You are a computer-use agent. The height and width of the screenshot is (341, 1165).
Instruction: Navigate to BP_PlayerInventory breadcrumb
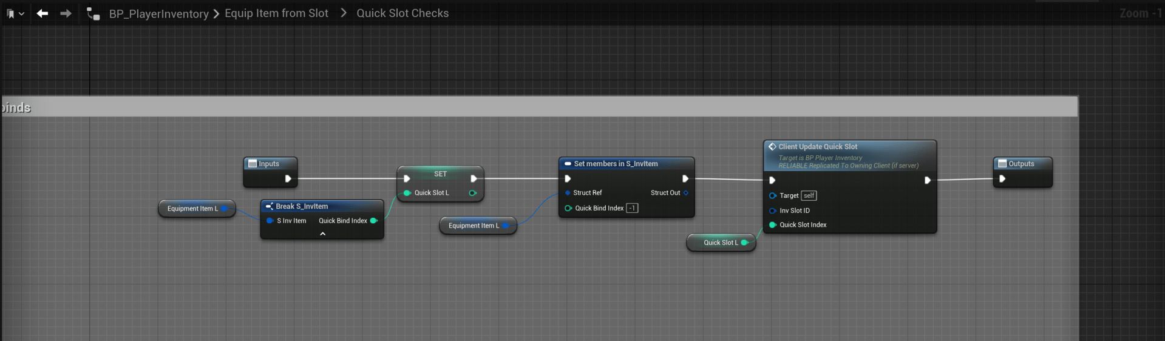tap(158, 13)
